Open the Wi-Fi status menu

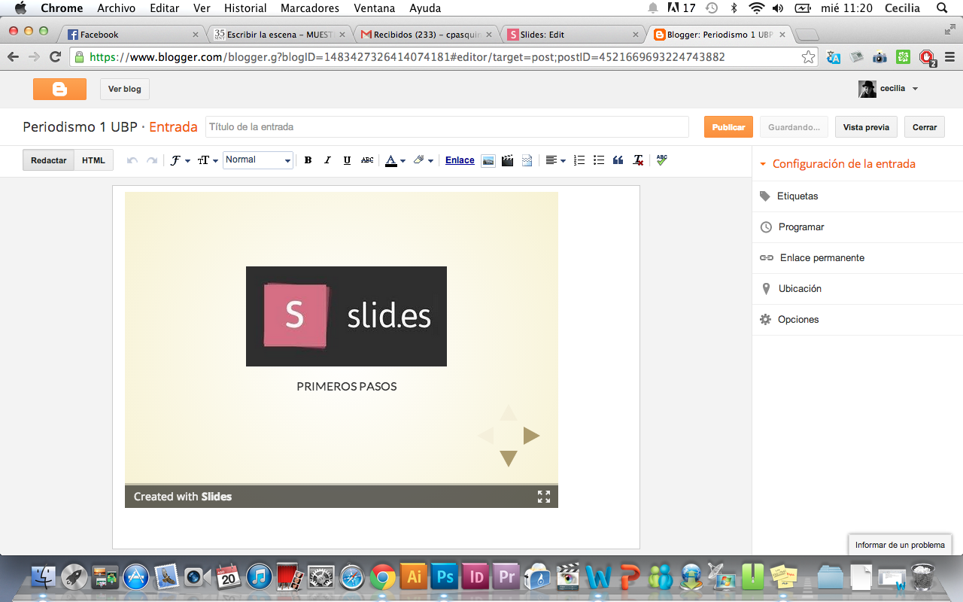pos(755,8)
